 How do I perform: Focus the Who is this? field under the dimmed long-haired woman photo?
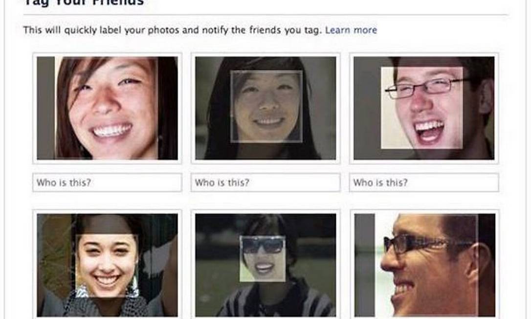[x=265, y=182]
